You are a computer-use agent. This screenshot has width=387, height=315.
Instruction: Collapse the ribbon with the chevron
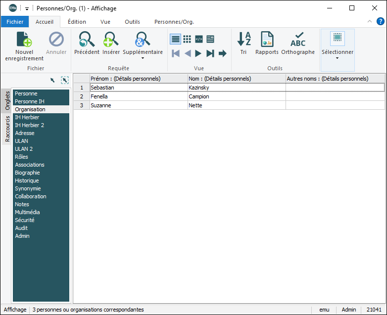point(370,22)
